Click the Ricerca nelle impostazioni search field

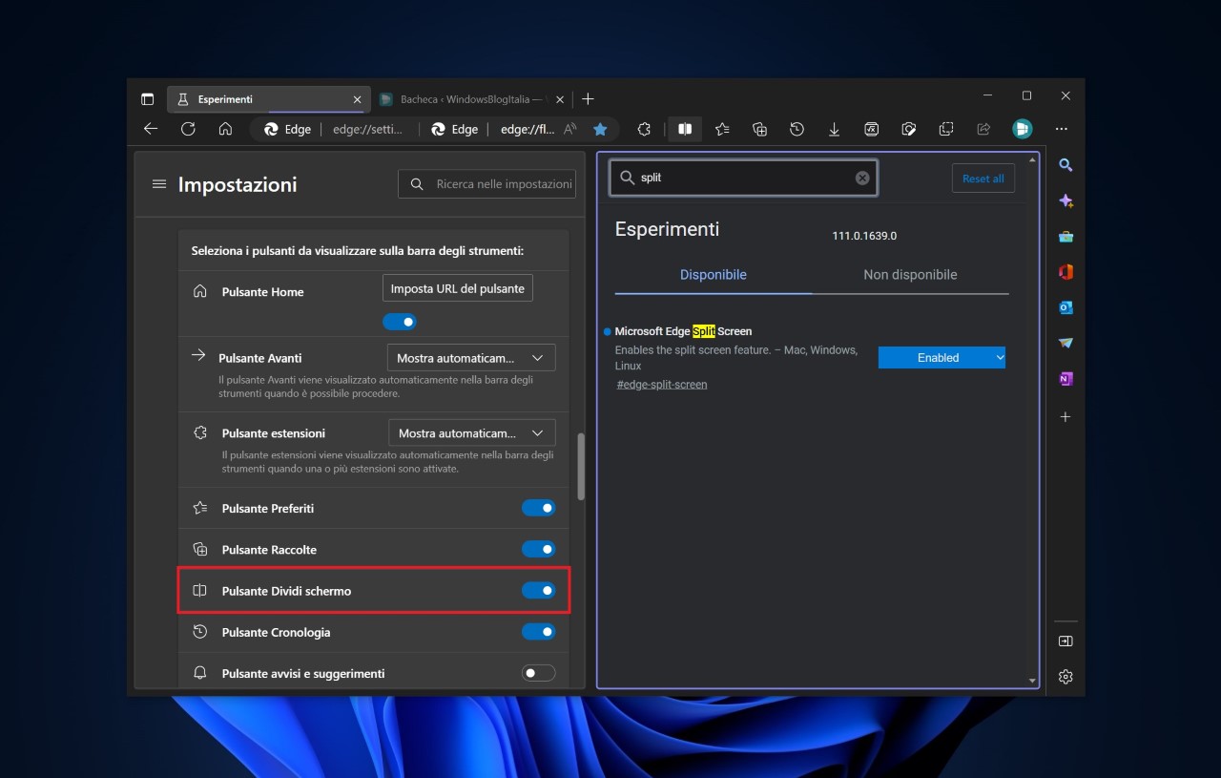pyautogui.click(x=486, y=184)
